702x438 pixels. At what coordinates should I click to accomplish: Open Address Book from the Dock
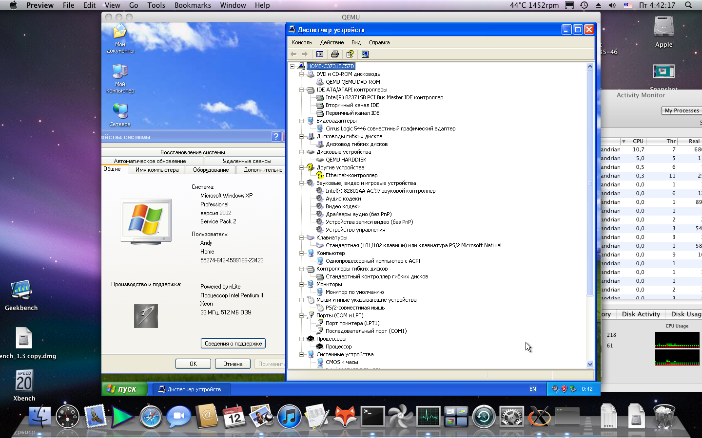click(x=206, y=417)
